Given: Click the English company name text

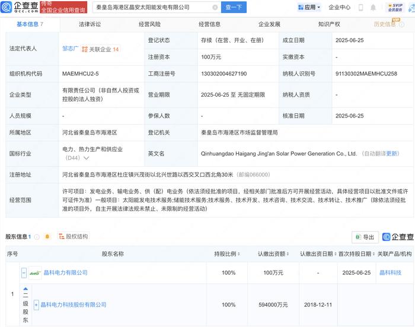Looking at the screenshot, I should (x=279, y=154).
